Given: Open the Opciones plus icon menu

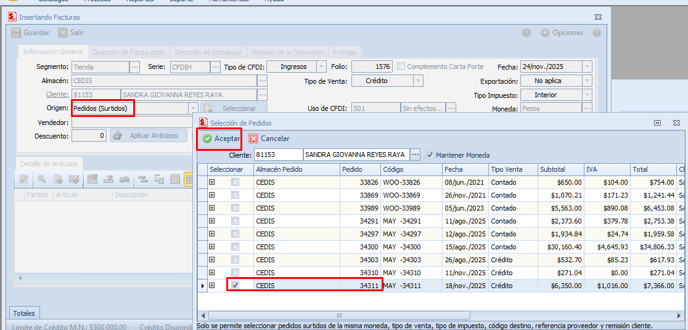Looking at the screenshot, I should click(545, 33).
